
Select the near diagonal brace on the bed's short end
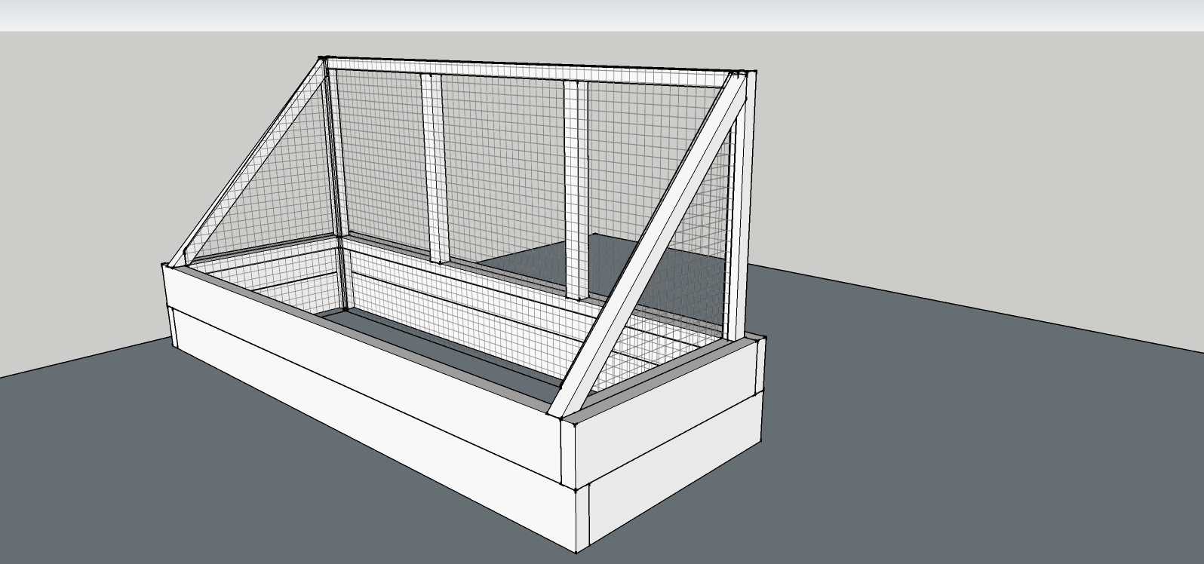[647, 244]
